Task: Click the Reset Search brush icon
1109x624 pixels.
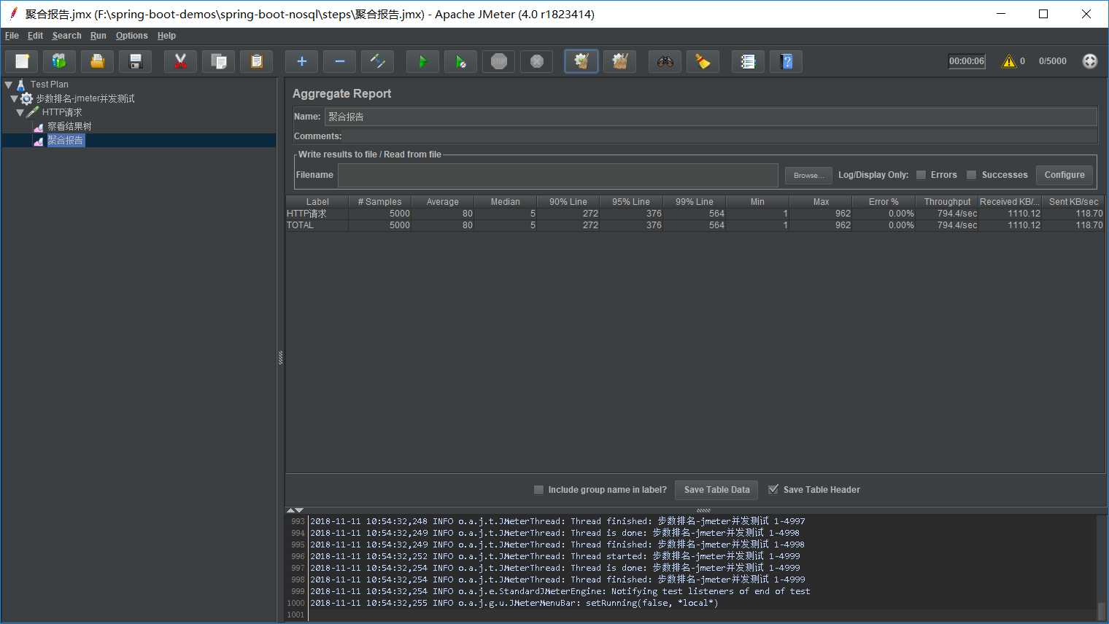Action: click(703, 61)
